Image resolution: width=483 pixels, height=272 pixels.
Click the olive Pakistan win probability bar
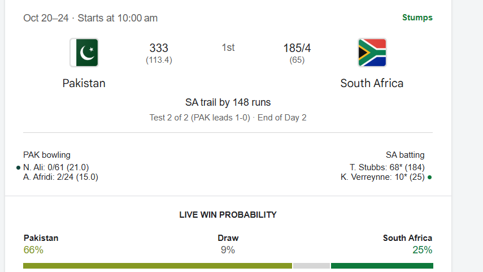157,266
